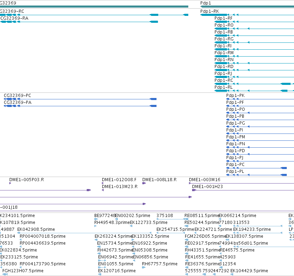
Task: Open the DME1-013M23.R clone label
Action: (x=120, y=187)
